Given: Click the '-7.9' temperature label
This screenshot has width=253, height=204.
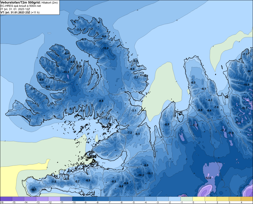Looking at the screenshot, I should 216,107.
